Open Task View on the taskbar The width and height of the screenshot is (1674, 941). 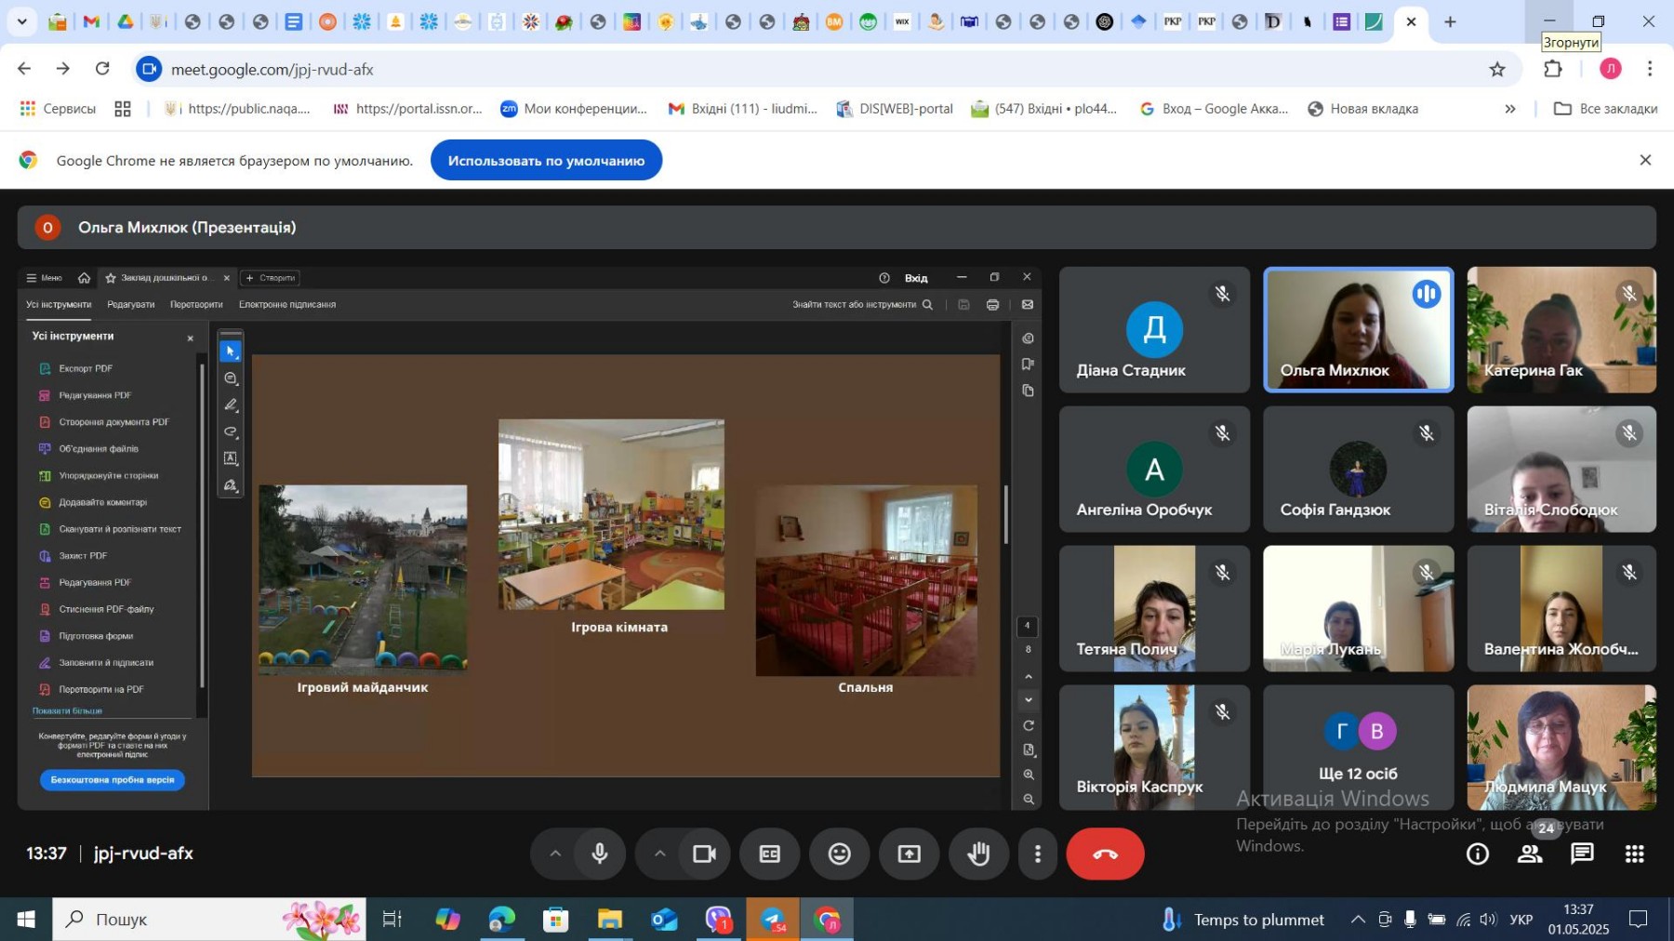pos(392,919)
